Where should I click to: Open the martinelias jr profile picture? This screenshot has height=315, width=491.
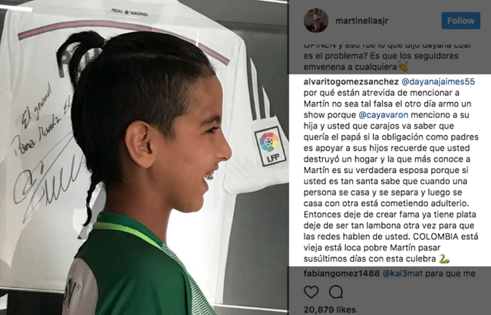click(316, 21)
